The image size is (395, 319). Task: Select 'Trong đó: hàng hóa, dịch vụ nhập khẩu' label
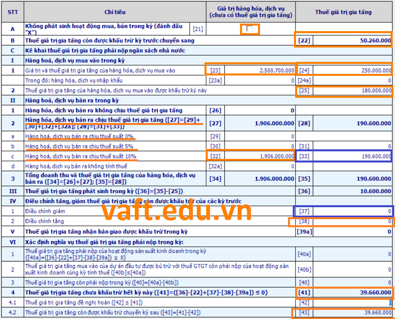tap(74, 80)
